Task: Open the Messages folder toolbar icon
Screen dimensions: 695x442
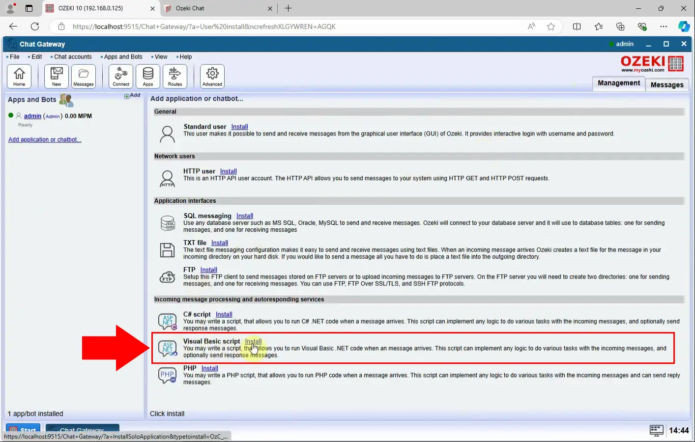Action: click(x=84, y=76)
